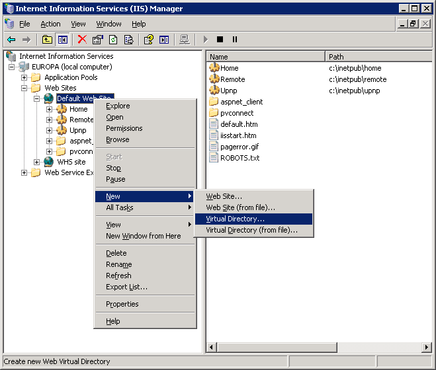Open the Window menu
Screen dimensions: 436x370
point(109,24)
